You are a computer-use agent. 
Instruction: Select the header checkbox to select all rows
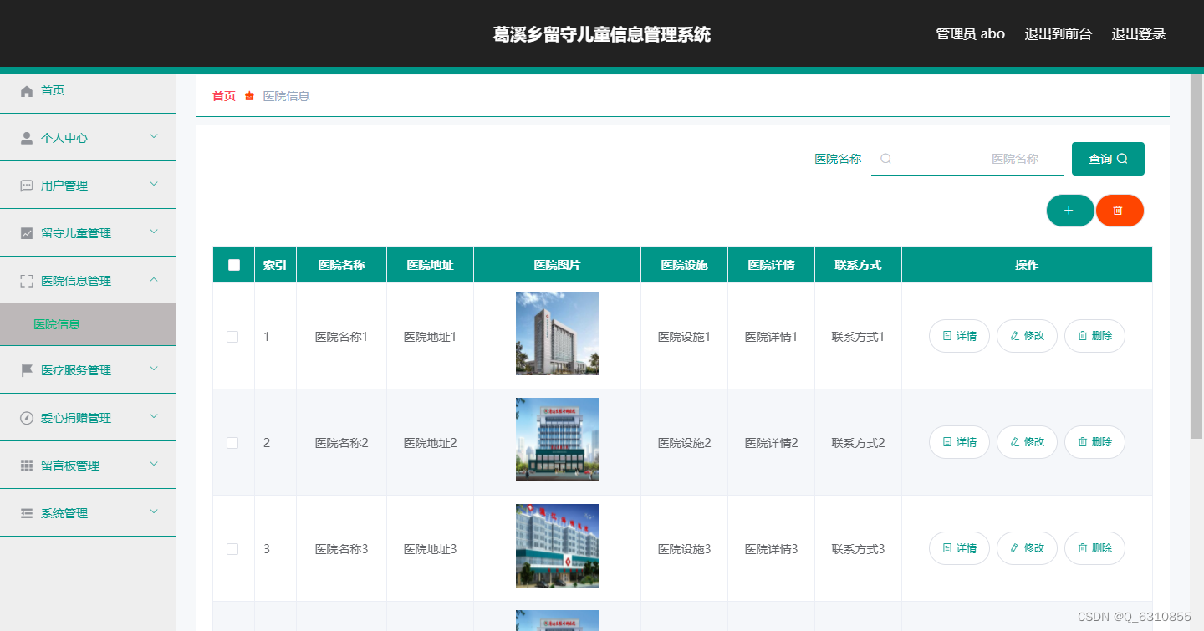(234, 265)
